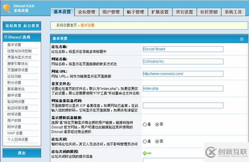The height and width of the screenshot is (162, 249).
Task: Open 验证码设置 in the sidebar
Action: tap(16, 102)
